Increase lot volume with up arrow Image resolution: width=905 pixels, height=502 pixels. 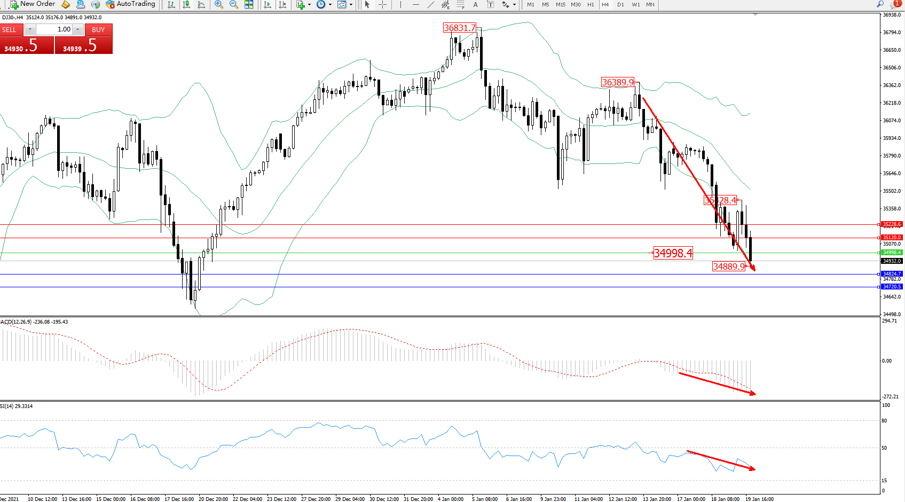pos(78,29)
